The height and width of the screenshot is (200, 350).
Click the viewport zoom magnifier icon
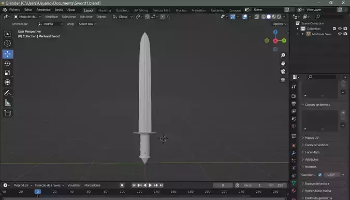click(283, 55)
